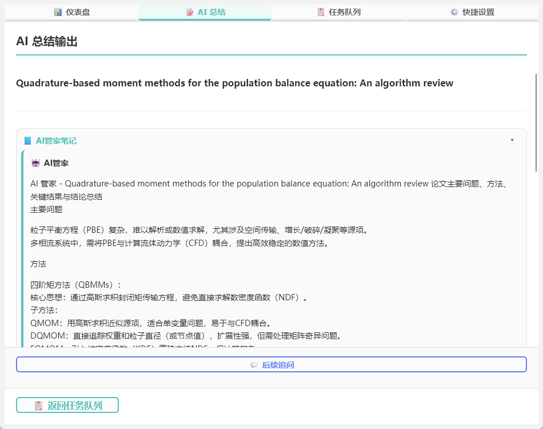This screenshot has height=429, width=543.
Task: Click the blue square icon beside AI管家笔记
Action: (29, 139)
